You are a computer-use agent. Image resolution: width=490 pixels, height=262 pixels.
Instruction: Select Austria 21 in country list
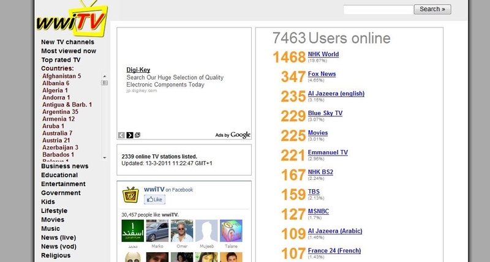point(56,141)
